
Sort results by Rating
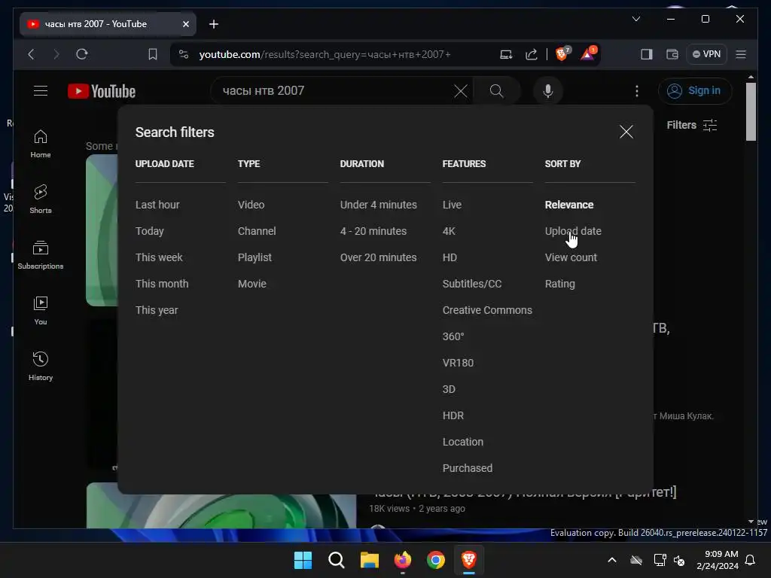(559, 284)
